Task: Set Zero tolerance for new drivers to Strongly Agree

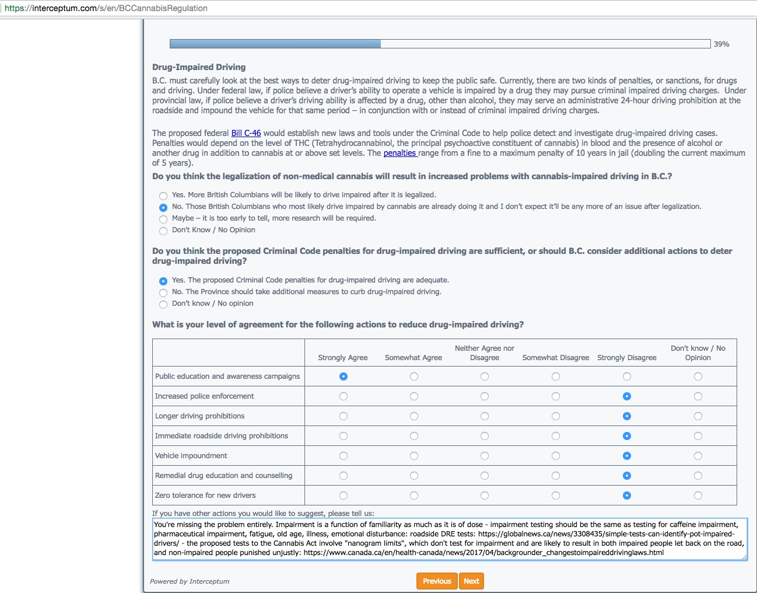Action: (x=344, y=496)
